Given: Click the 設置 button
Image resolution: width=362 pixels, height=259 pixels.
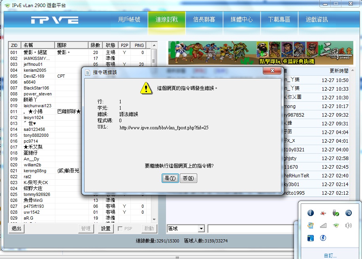Looking at the screenshot, I should pyautogui.click(x=106, y=229).
